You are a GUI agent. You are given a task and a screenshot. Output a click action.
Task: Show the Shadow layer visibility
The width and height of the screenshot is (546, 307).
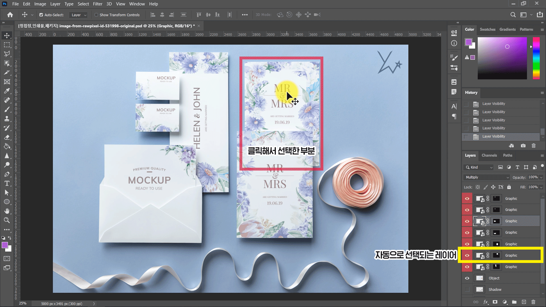[467, 289]
